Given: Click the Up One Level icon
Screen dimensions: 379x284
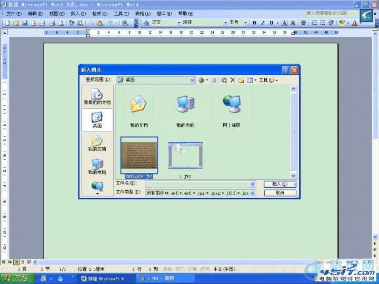Looking at the screenshot, I should coord(213,80).
